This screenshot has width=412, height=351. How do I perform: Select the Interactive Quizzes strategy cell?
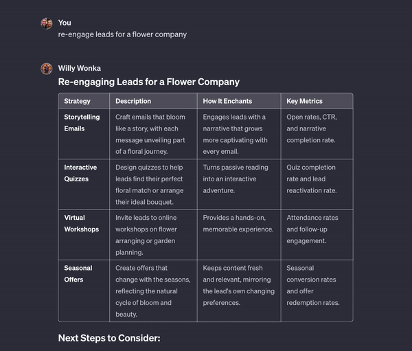80,173
